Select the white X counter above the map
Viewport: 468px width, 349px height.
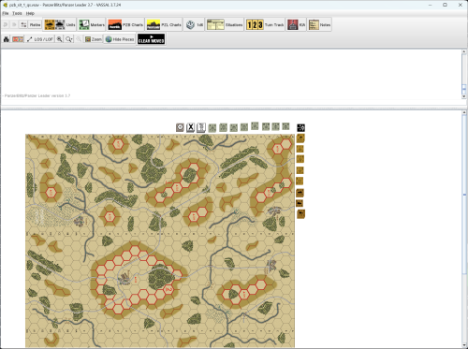[190, 127]
